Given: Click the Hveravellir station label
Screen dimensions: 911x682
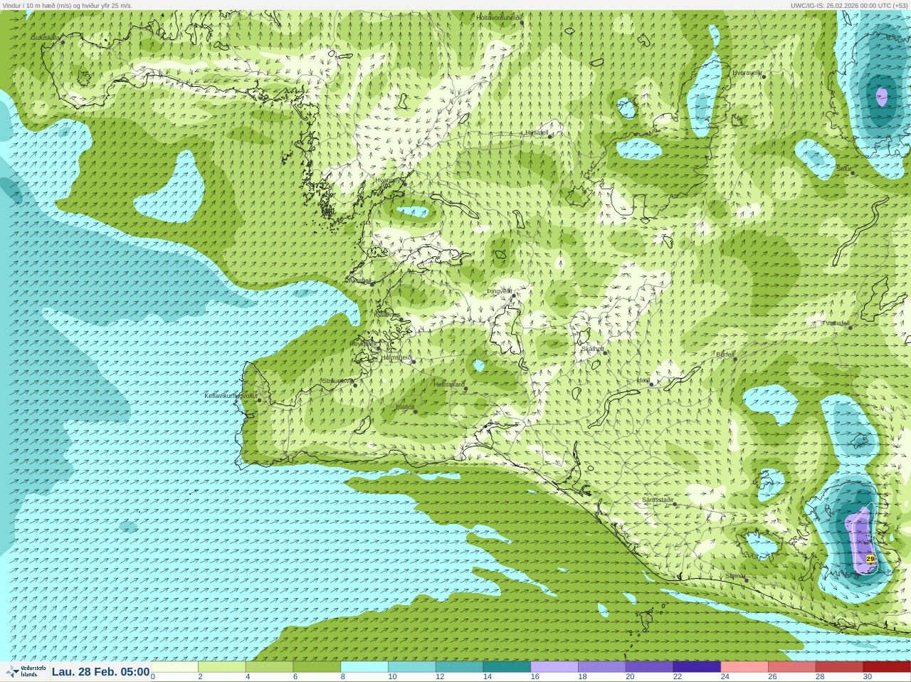Looking at the screenshot, I should tap(747, 73).
